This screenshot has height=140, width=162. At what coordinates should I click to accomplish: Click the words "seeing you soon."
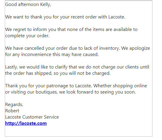[x=118, y=92]
